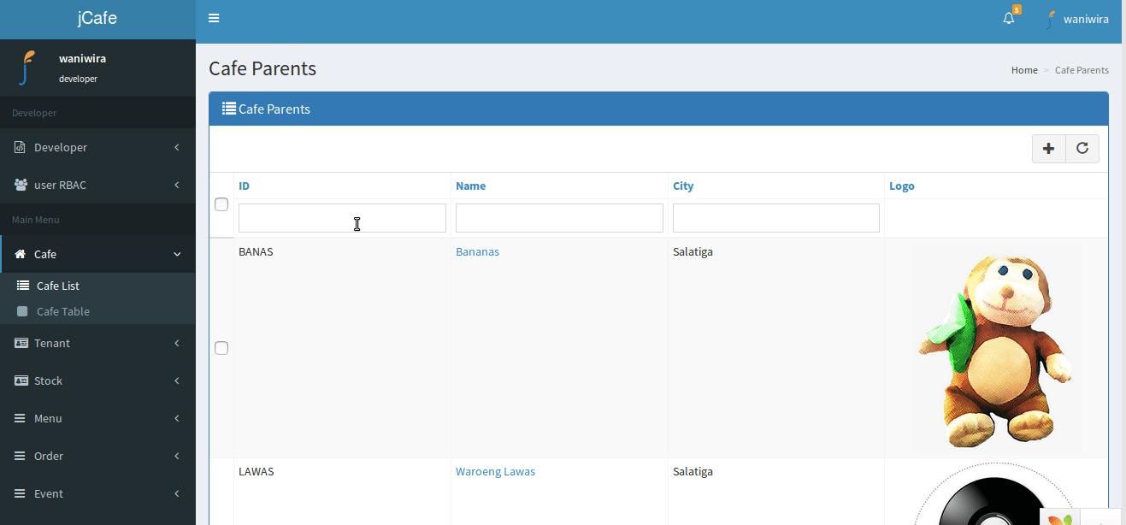Expand the Stock chevron
This screenshot has width=1126, height=525.
coord(177,380)
